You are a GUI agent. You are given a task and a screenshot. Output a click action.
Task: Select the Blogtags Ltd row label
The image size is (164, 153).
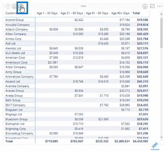pos(14,114)
